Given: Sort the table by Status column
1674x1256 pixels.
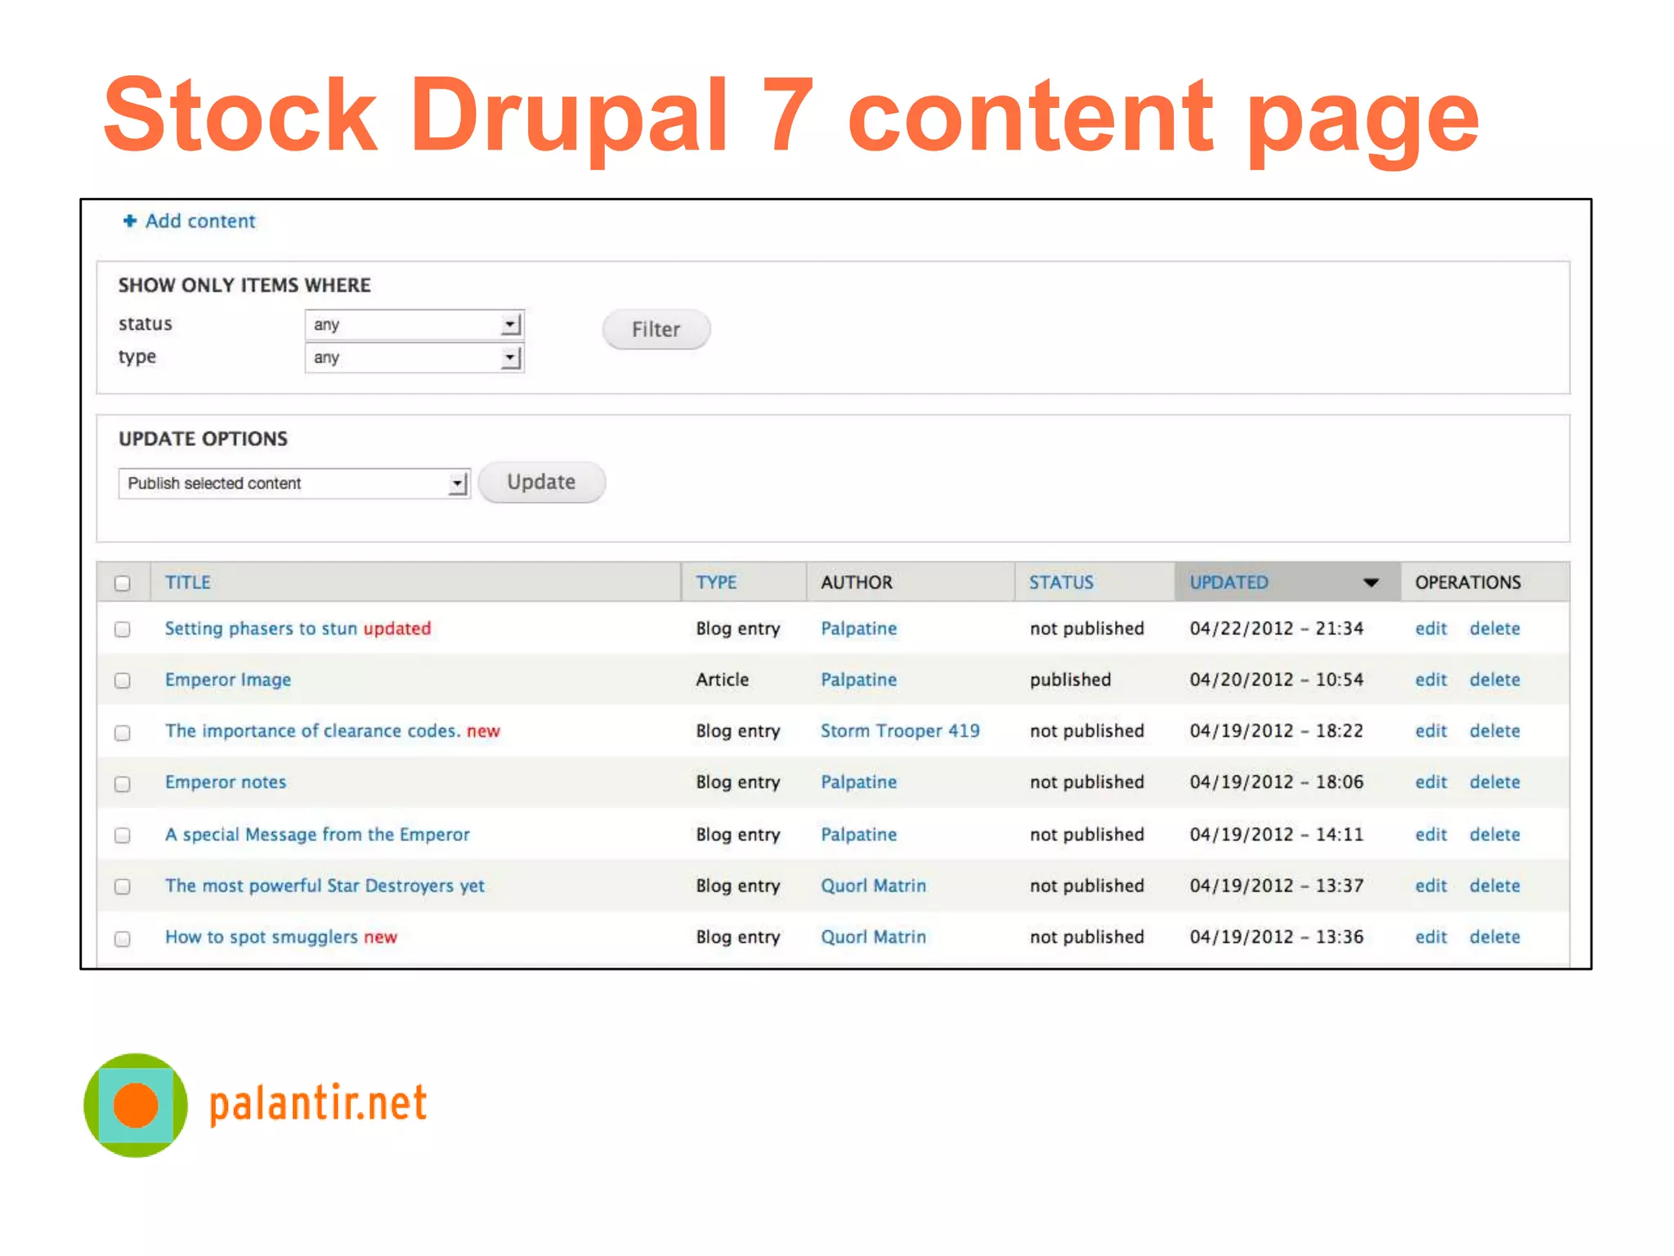Looking at the screenshot, I should [1061, 582].
